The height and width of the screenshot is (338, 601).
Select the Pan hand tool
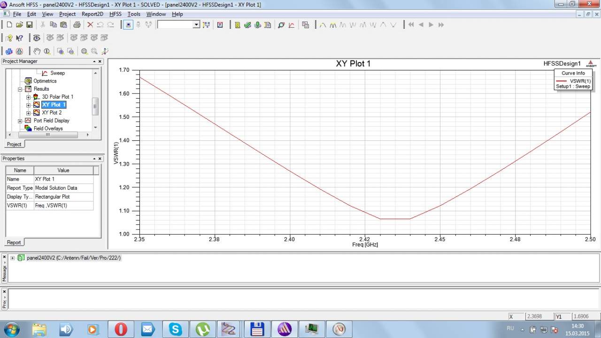click(x=37, y=51)
